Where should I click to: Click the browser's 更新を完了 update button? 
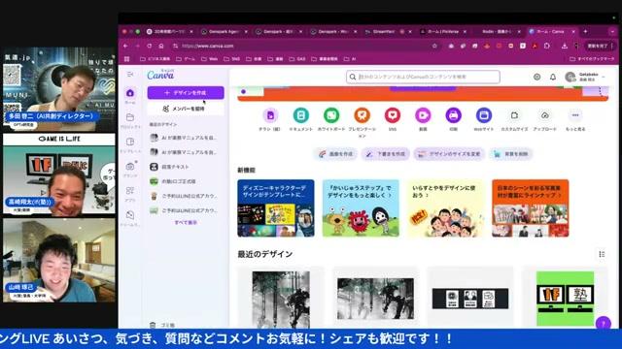(599, 46)
